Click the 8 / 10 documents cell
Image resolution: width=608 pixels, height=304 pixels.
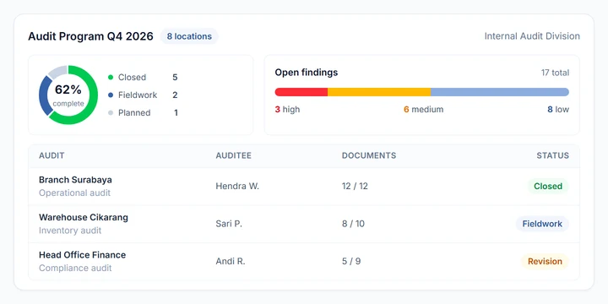353,224
